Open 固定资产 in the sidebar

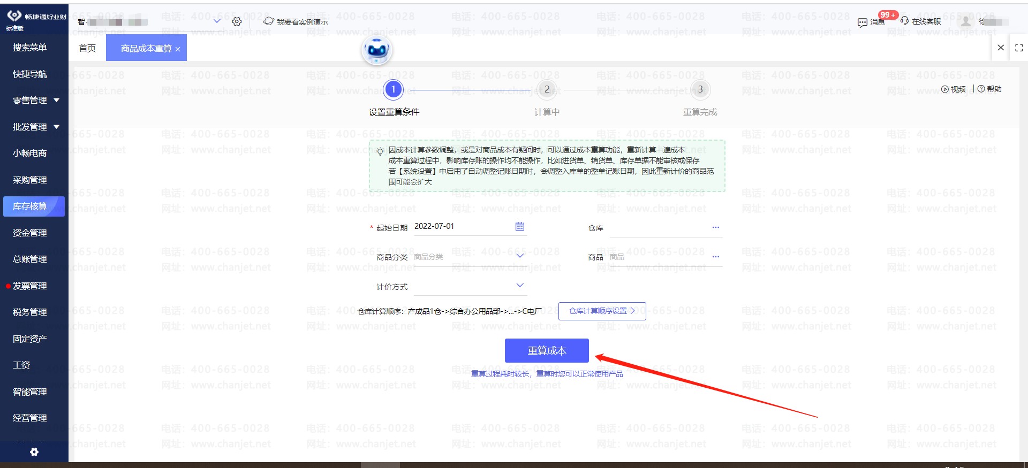click(x=30, y=339)
